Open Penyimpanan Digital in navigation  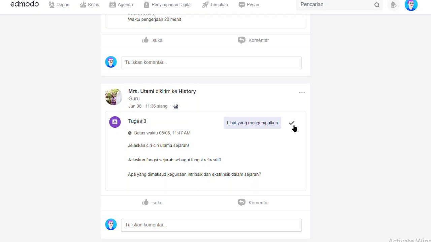pos(167,5)
